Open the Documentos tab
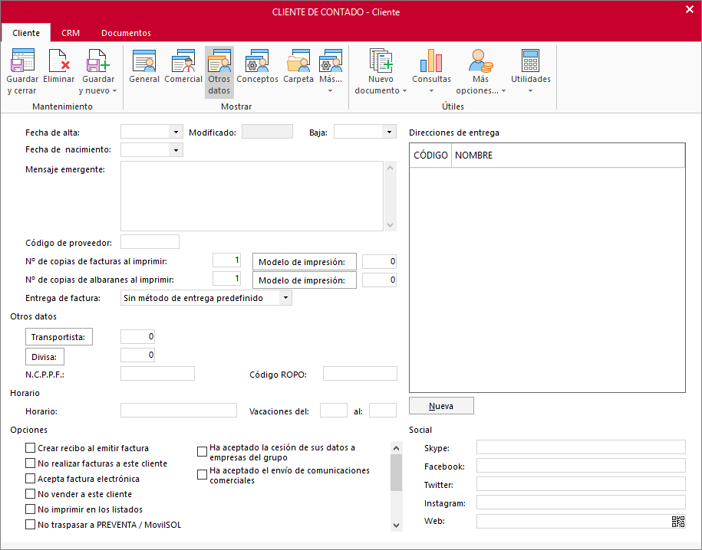Viewport: 702px width, 550px height. pos(126,33)
